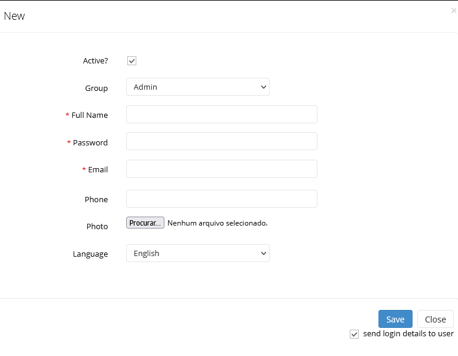Click the Active? label text
This screenshot has height=356, width=458.
point(95,60)
